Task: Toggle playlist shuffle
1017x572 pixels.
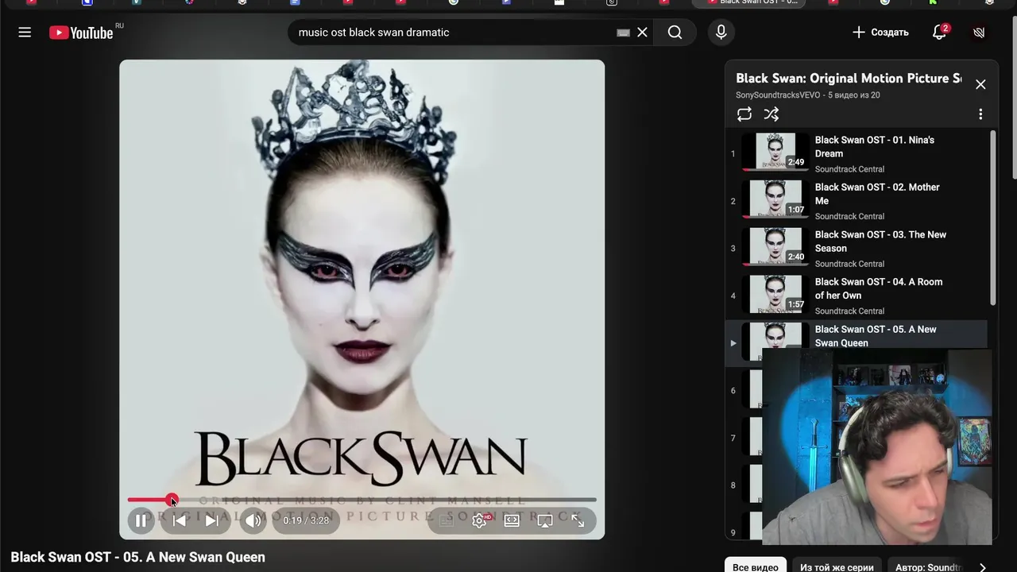Action: click(771, 114)
